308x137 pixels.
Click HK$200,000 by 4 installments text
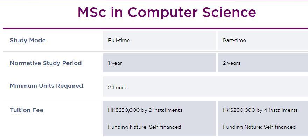260,110
